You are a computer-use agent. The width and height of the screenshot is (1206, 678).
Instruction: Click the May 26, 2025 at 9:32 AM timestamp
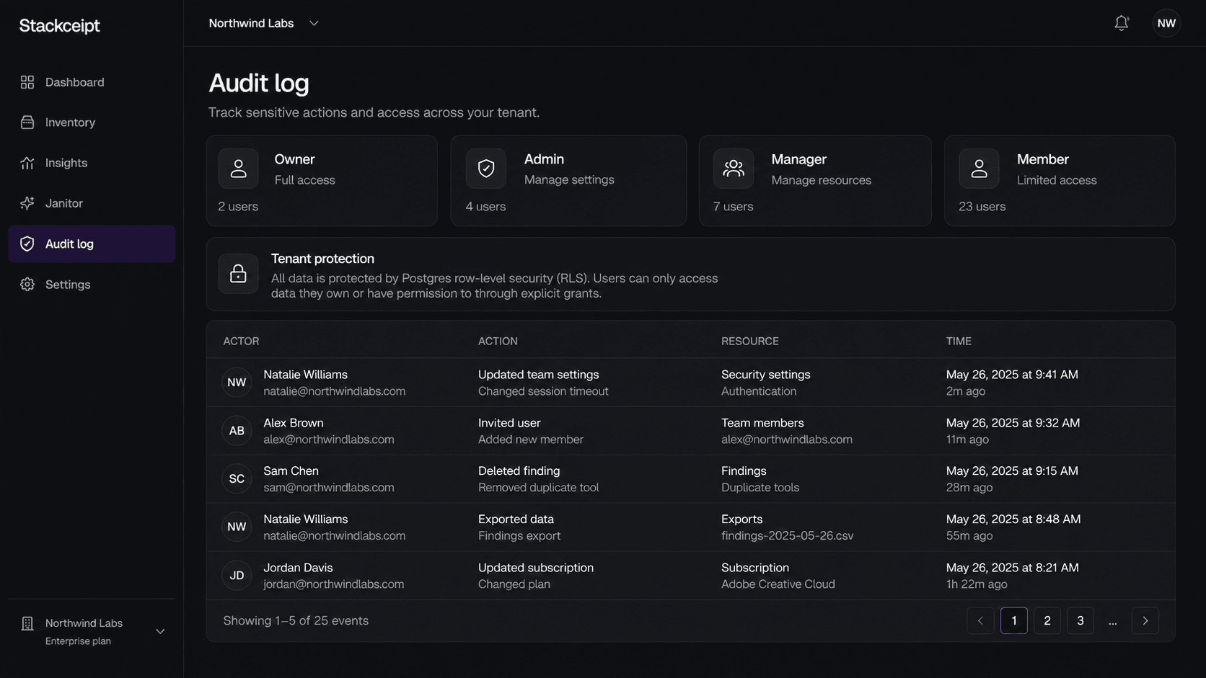pyautogui.click(x=1013, y=422)
